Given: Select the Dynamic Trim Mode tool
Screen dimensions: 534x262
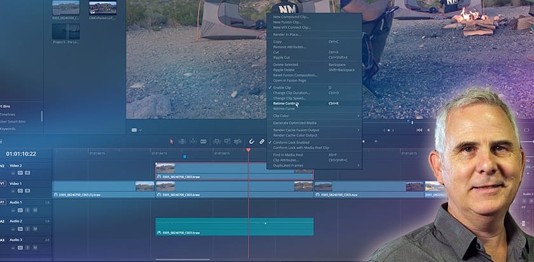Looking at the screenshot, I should pos(193,141).
